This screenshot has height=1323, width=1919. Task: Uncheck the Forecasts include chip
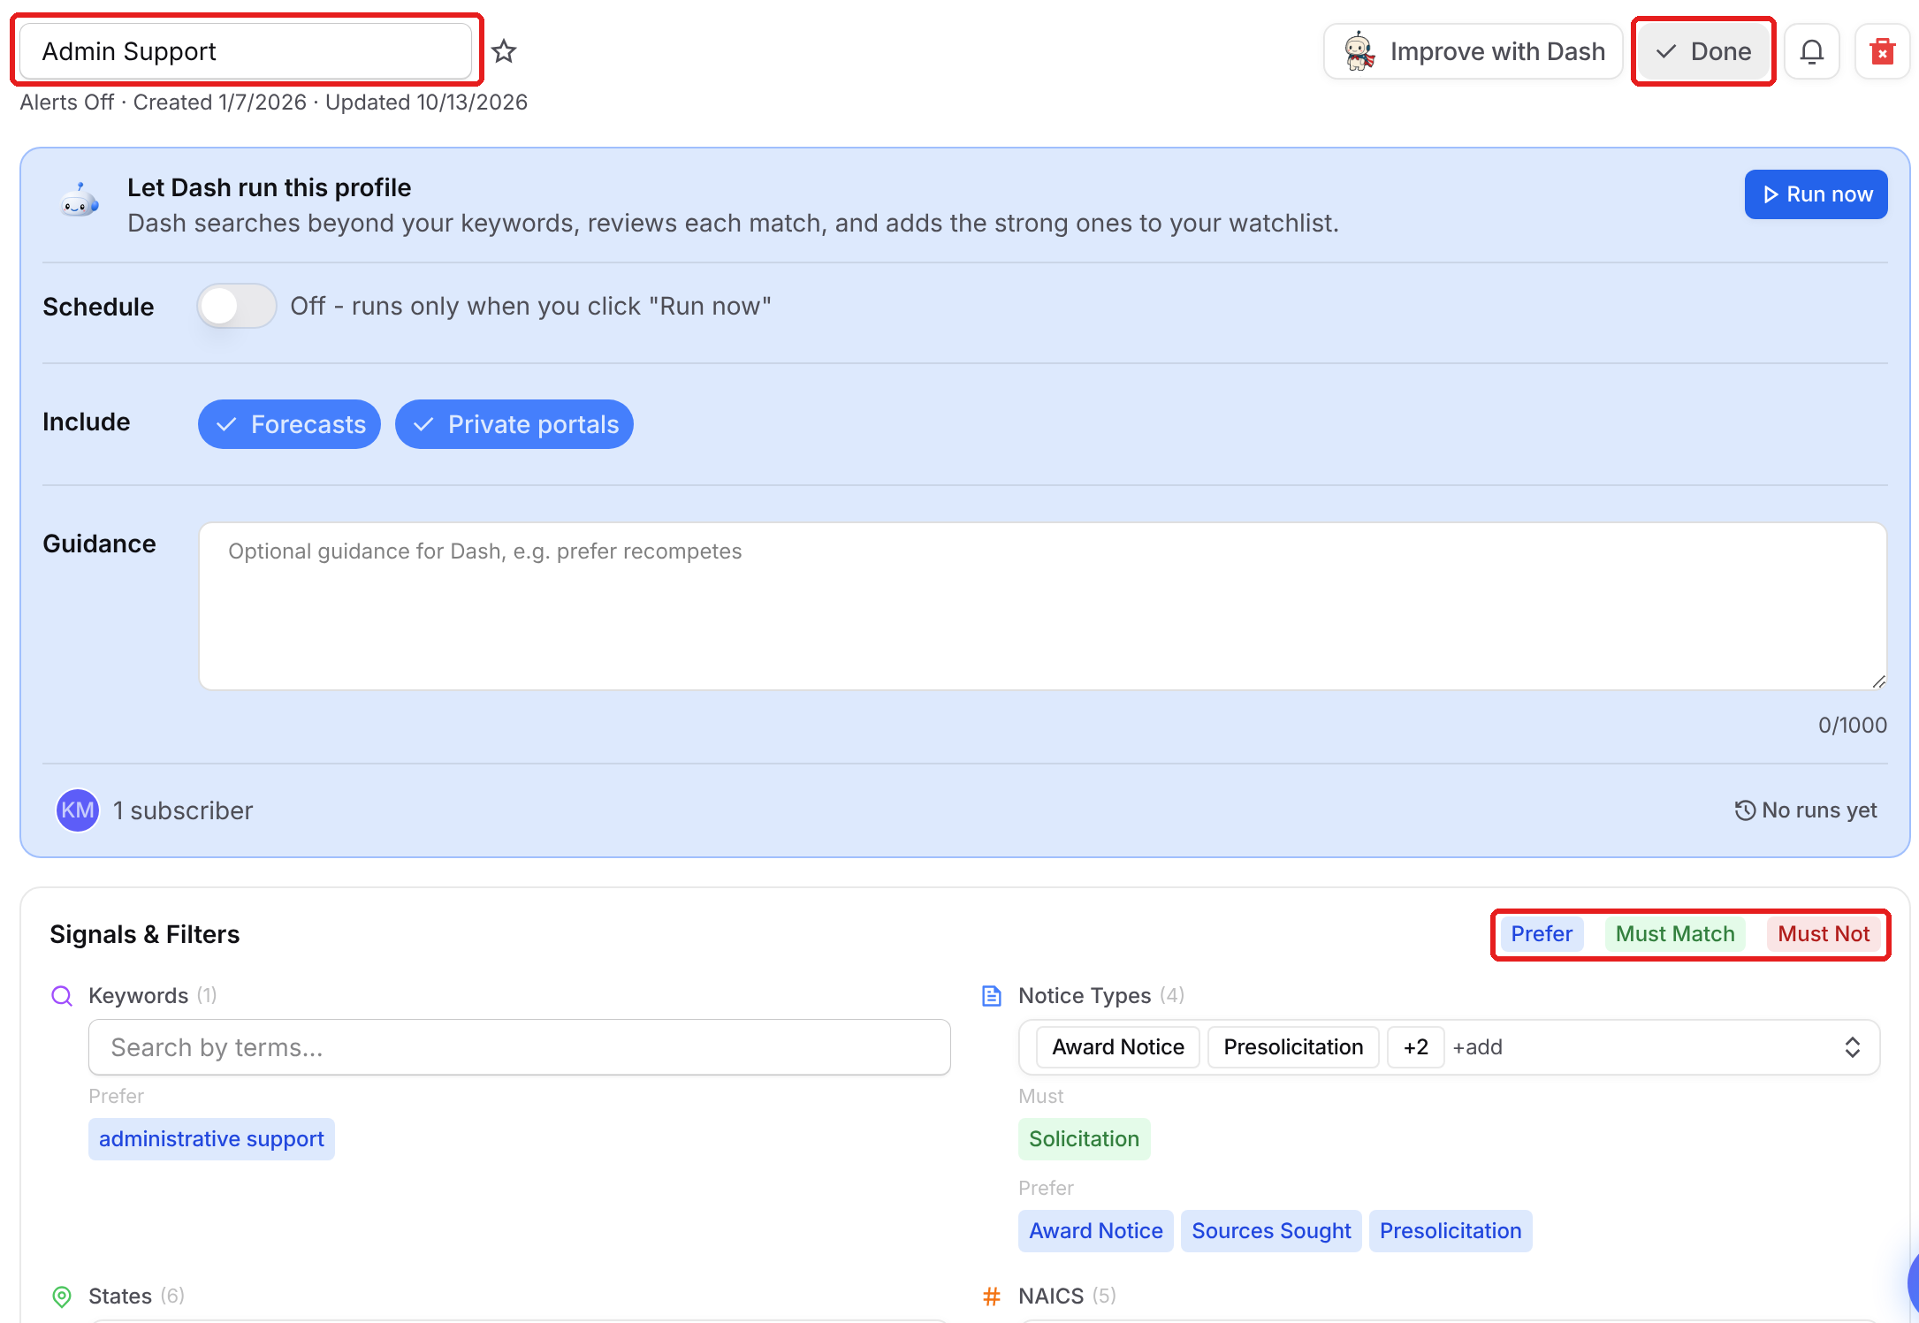coord(289,424)
